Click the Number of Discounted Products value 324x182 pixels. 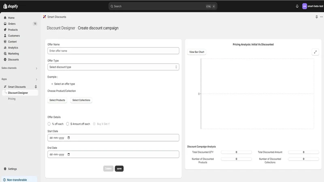point(237,159)
